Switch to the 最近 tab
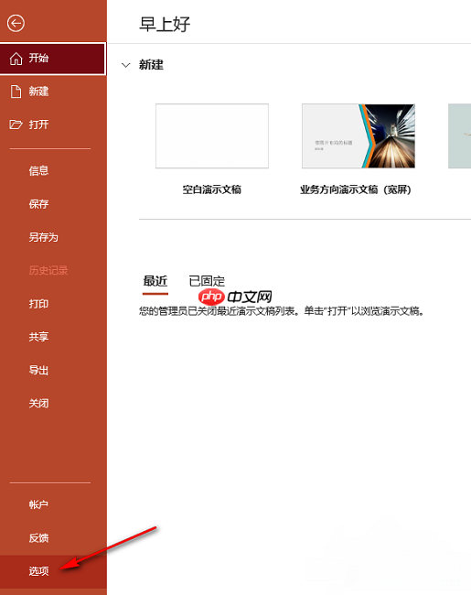The image size is (471, 595). click(x=155, y=281)
